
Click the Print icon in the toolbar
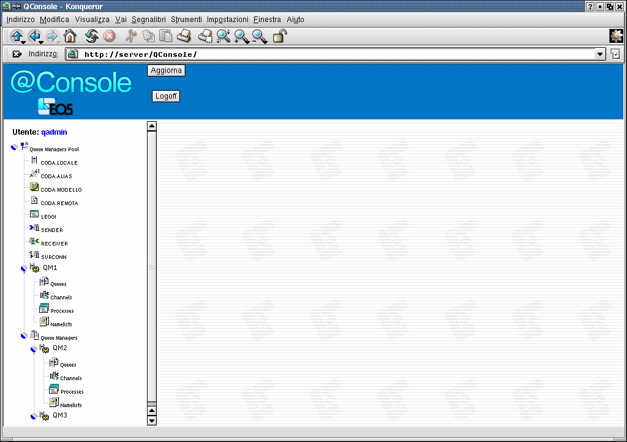(184, 36)
